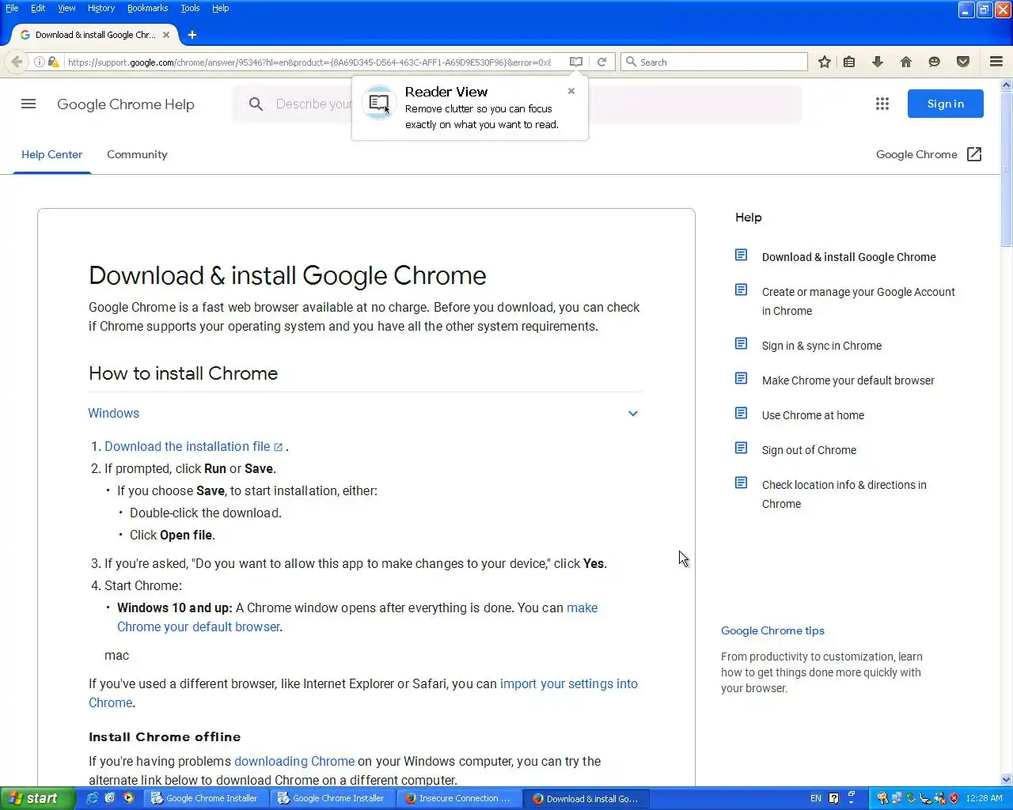Open the Edit menu

tap(38, 8)
